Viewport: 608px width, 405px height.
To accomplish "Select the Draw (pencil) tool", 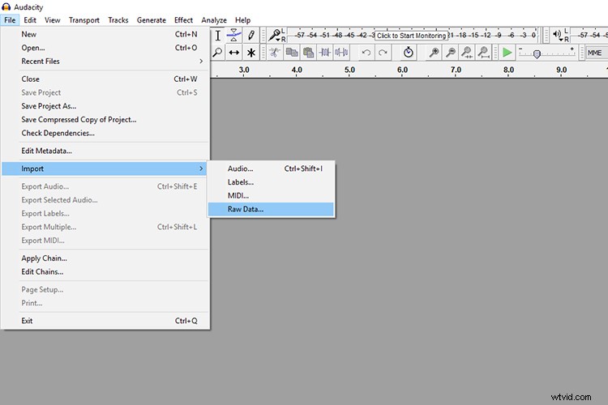I will pyautogui.click(x=251, y=35).
